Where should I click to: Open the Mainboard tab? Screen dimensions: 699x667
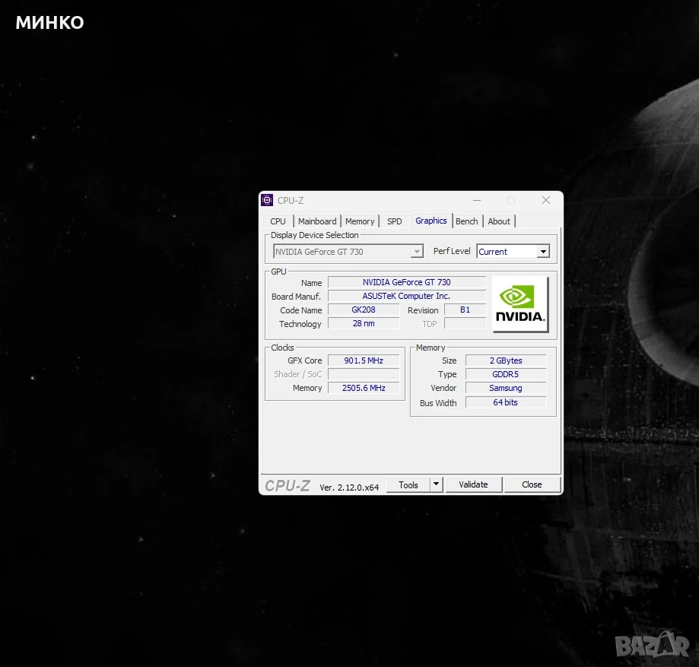point(317,221)
